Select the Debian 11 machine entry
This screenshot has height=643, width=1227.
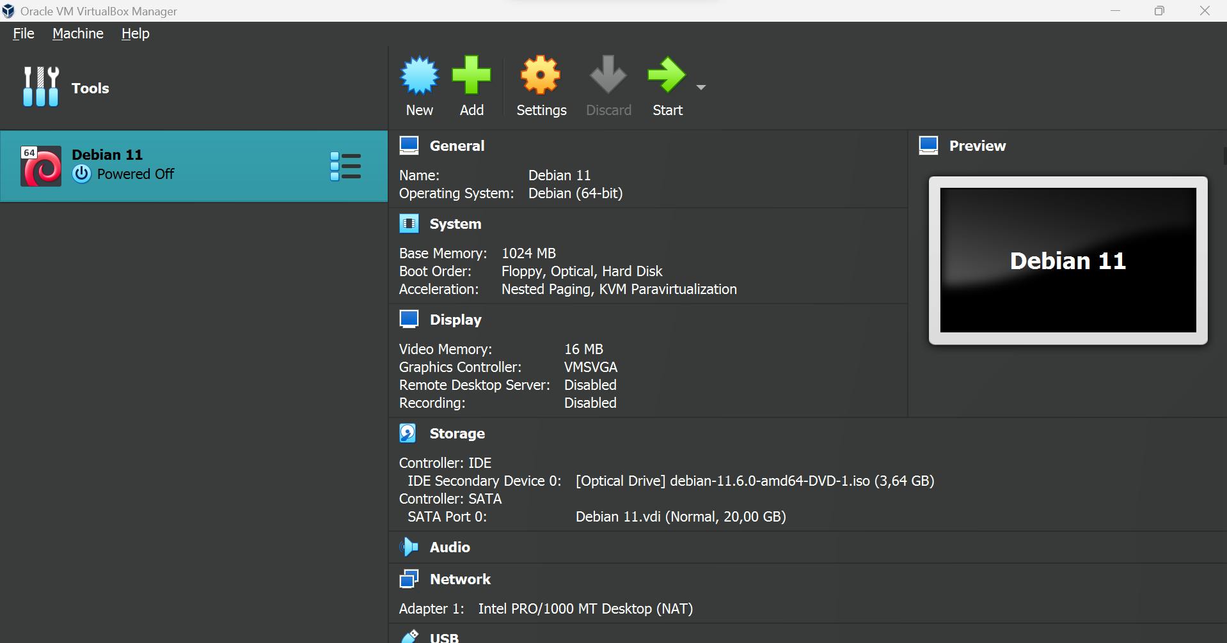[194, 166]
